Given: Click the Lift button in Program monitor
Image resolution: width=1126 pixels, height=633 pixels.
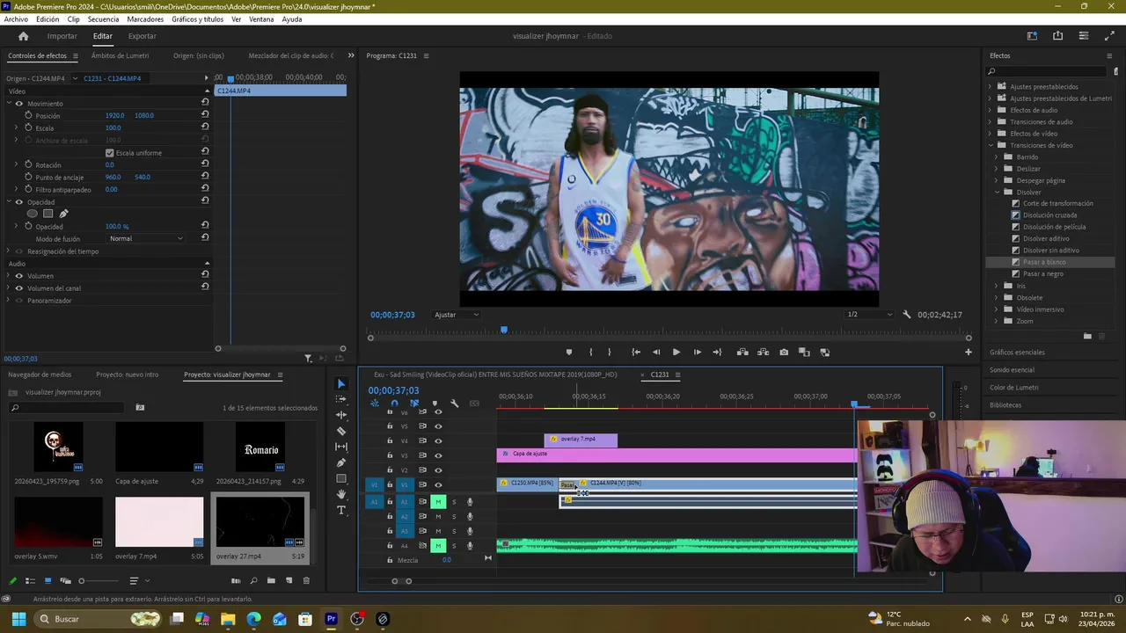Looking at the screenshot, I should point(742,353).
